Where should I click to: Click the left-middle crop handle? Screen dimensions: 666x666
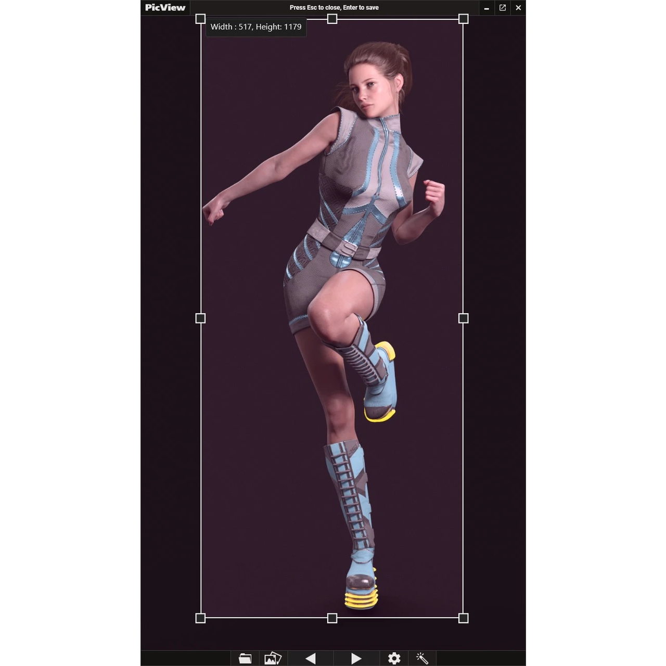200,318
